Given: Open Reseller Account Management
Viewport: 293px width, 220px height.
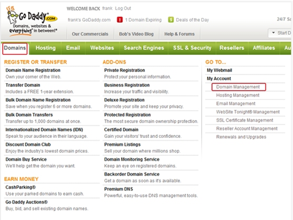Looking at the screenshot, I should [x=247, y=129].
